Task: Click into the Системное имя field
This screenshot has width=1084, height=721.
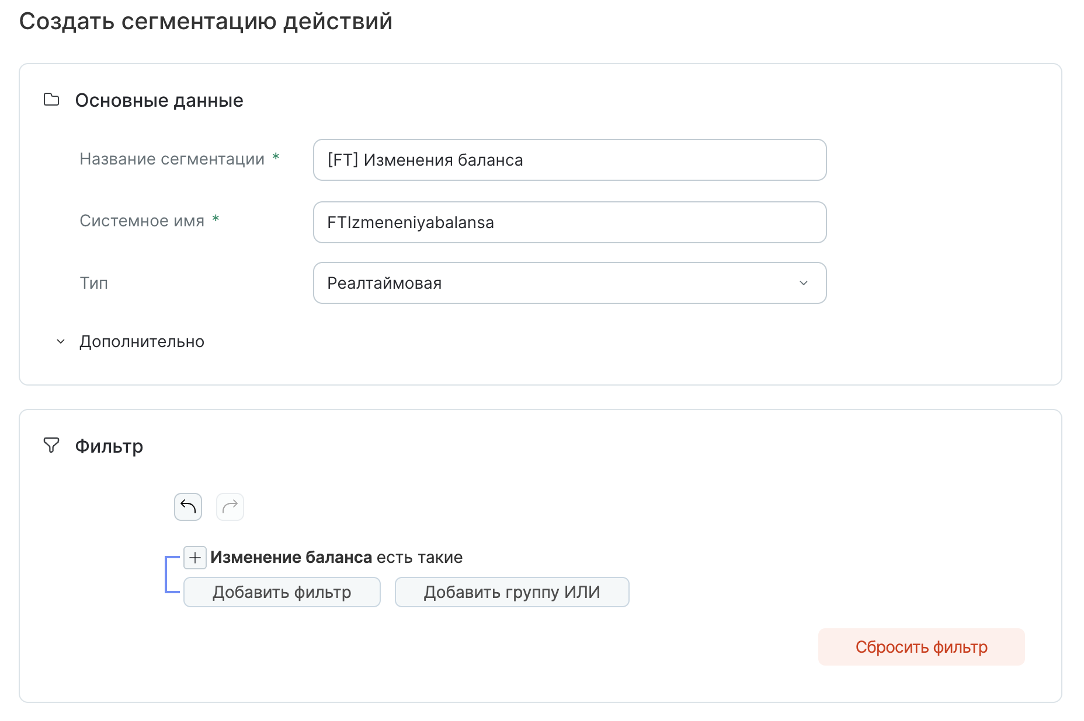Action: tap(569, 222)
